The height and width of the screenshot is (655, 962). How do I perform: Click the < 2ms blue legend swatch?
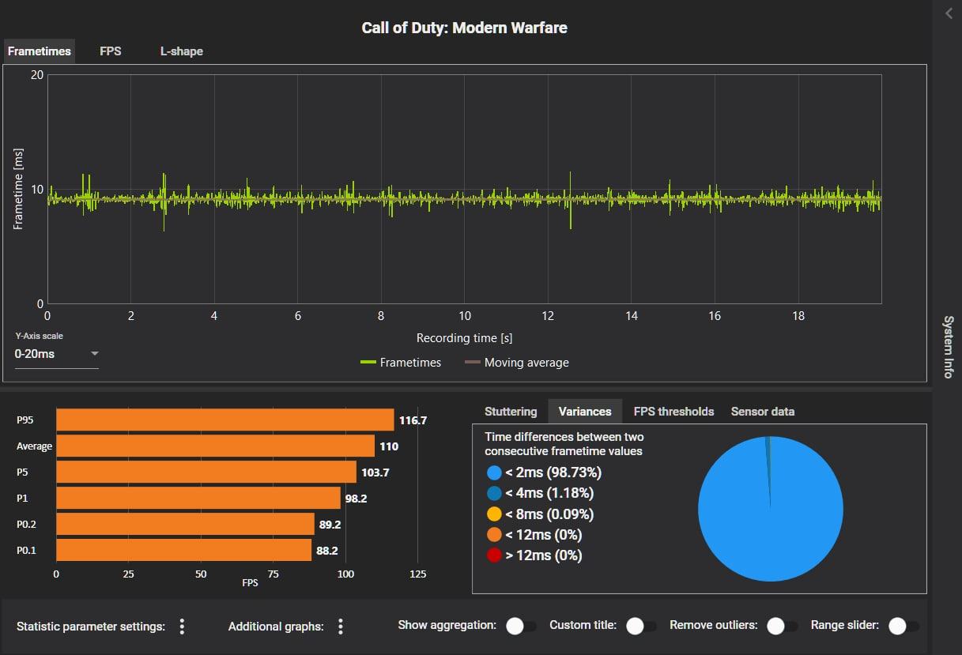coord(495,472)
